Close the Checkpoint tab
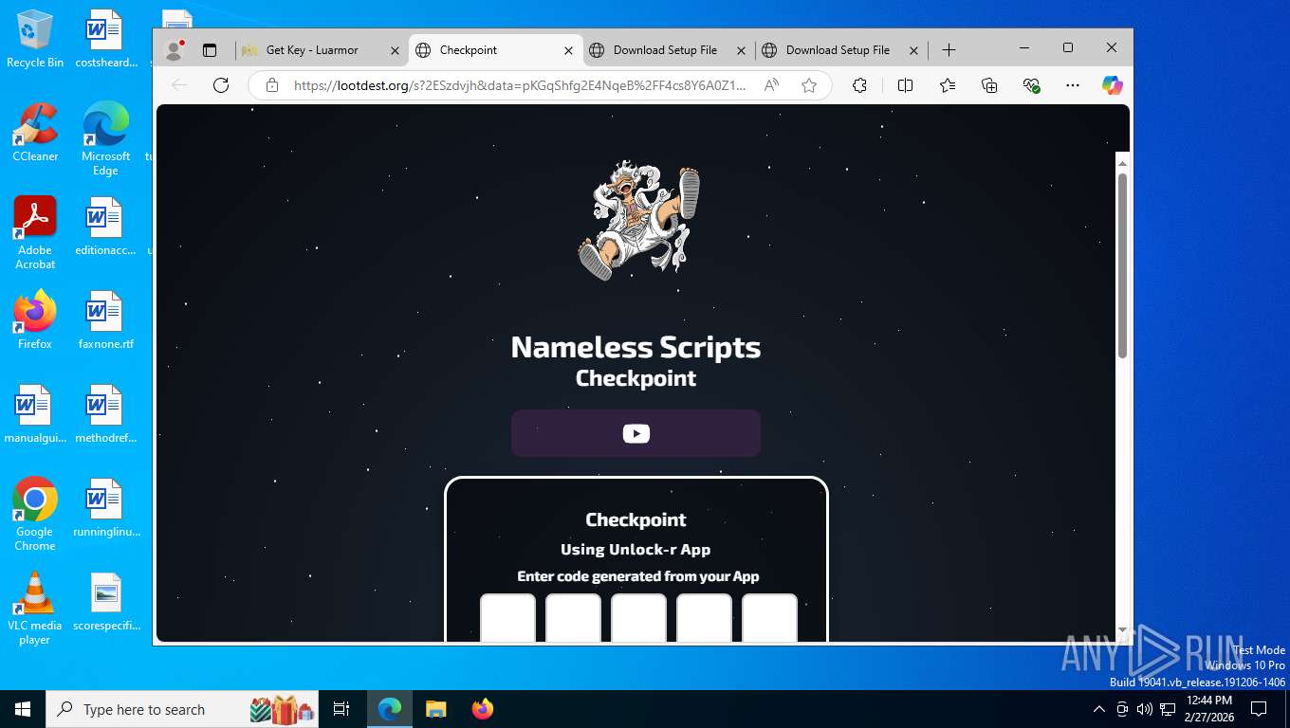This screenshot has height=728, width=1290. (x=569, y=50)
